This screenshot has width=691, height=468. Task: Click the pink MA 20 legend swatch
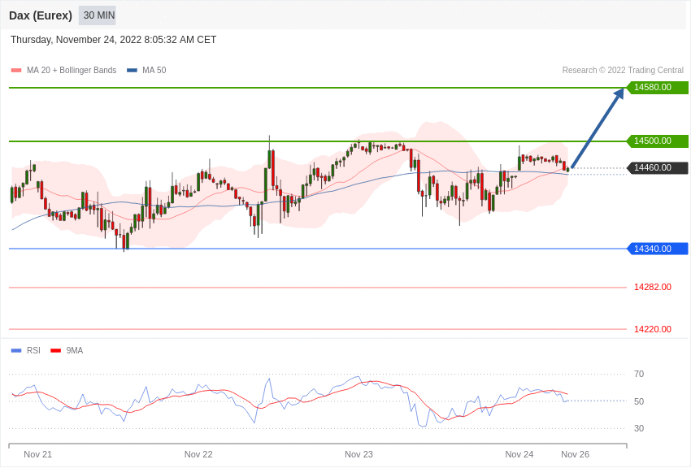(16, 71)
